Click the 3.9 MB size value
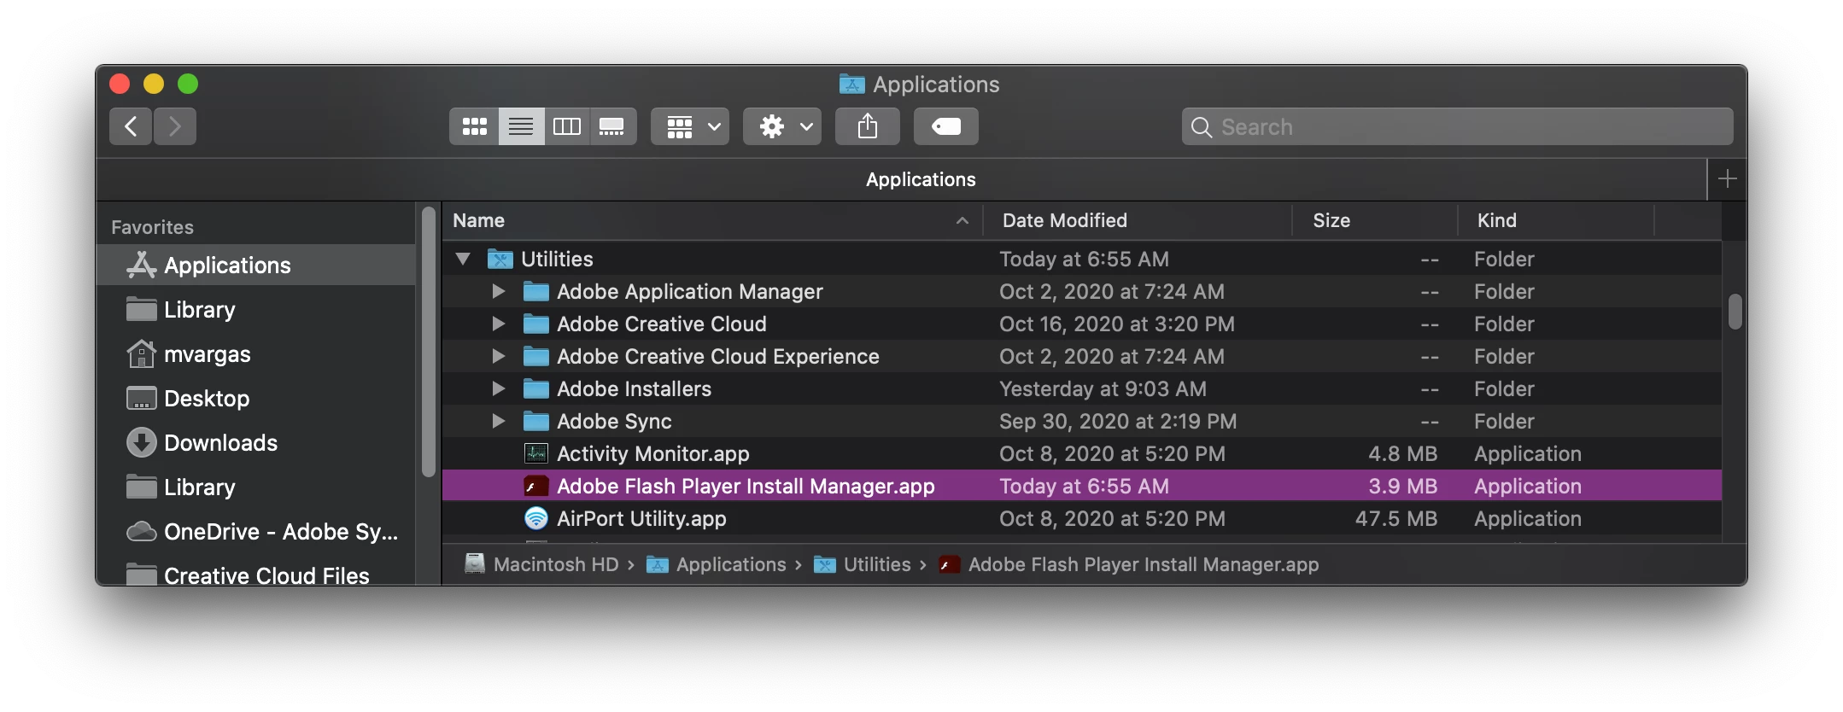The image size is (1843, 712). click(1403, 486)
